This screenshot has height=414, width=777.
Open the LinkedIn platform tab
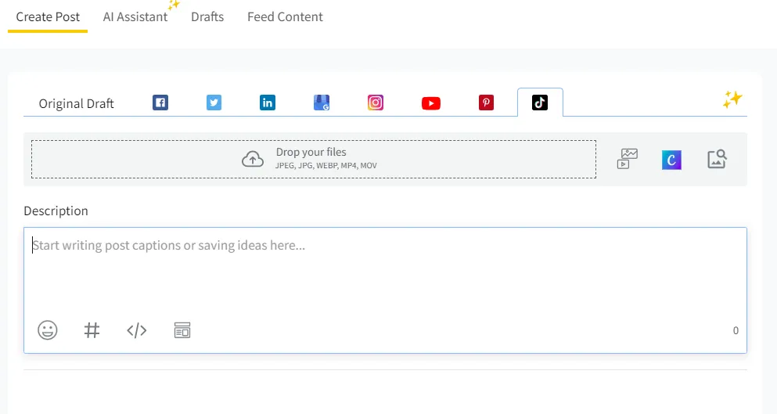point(268,103)
